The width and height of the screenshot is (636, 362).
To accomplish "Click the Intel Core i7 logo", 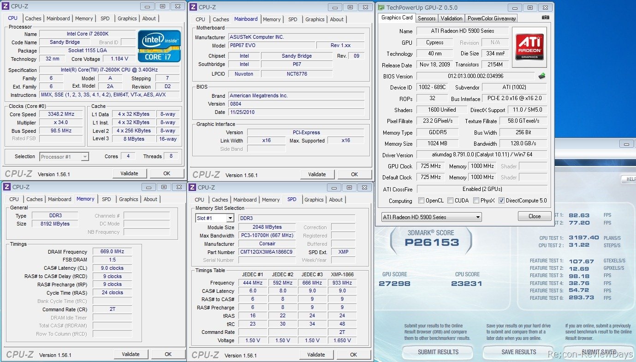I will click(159, 46).
